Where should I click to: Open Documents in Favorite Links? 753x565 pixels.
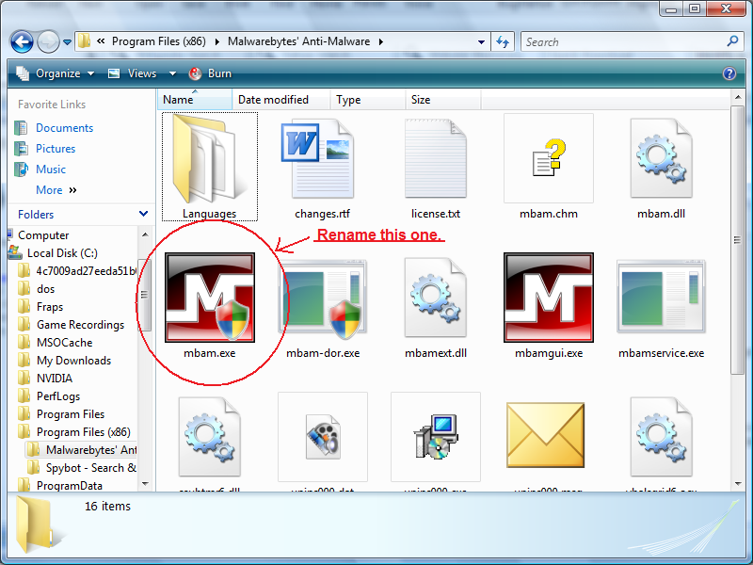(64, 128)
